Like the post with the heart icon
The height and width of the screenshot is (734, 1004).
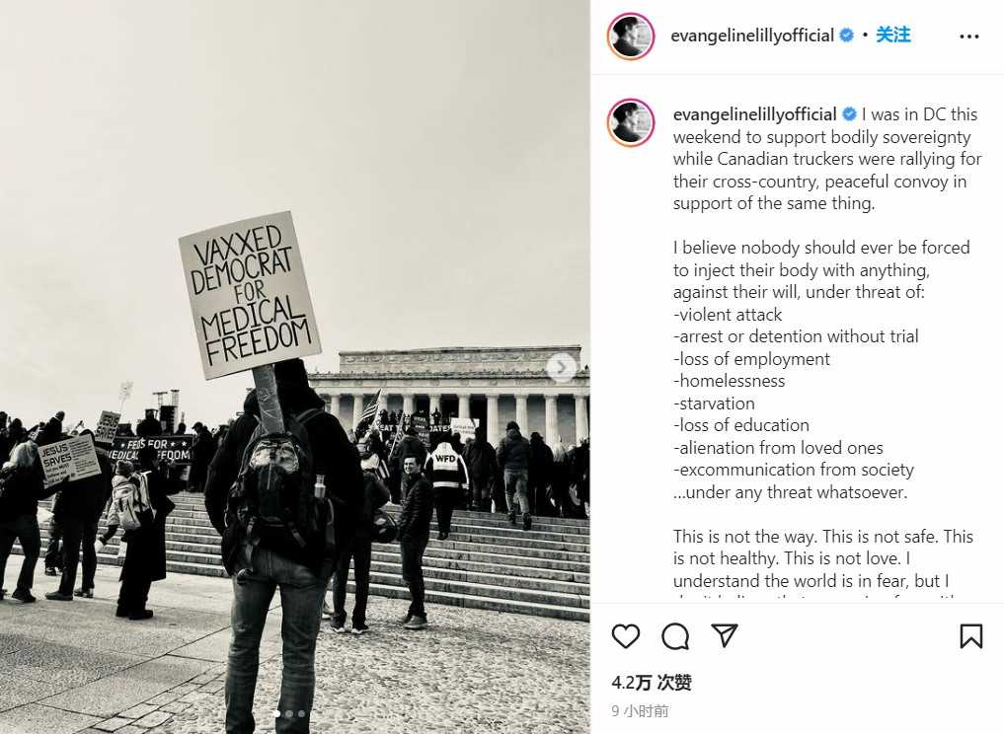click(x=626, y=636)
